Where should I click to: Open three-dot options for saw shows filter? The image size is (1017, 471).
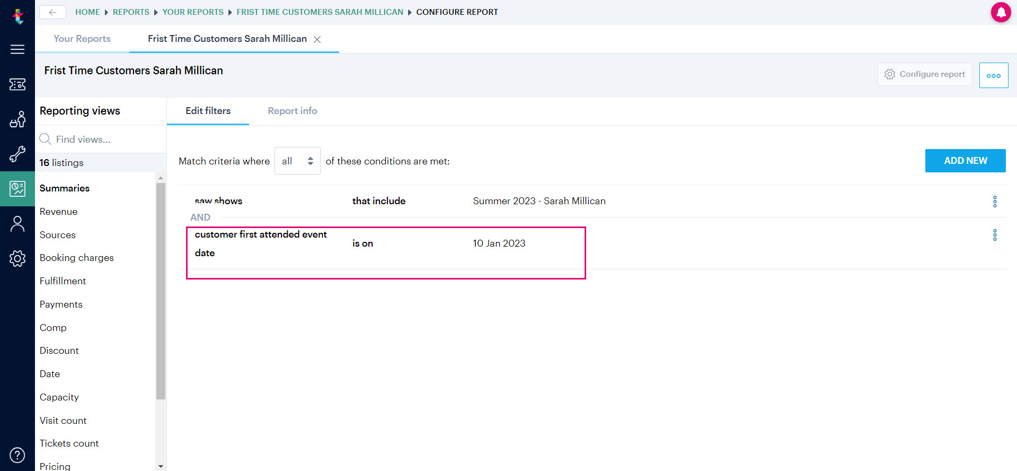tap(995, 202)
